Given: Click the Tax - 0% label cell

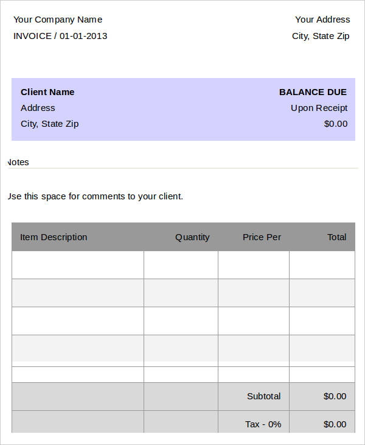Looking at the screenshot, I should coord(254,422).
